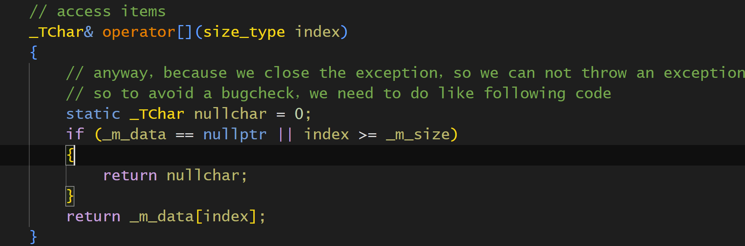Click nullchar in the static declaration

pos(230,114)
